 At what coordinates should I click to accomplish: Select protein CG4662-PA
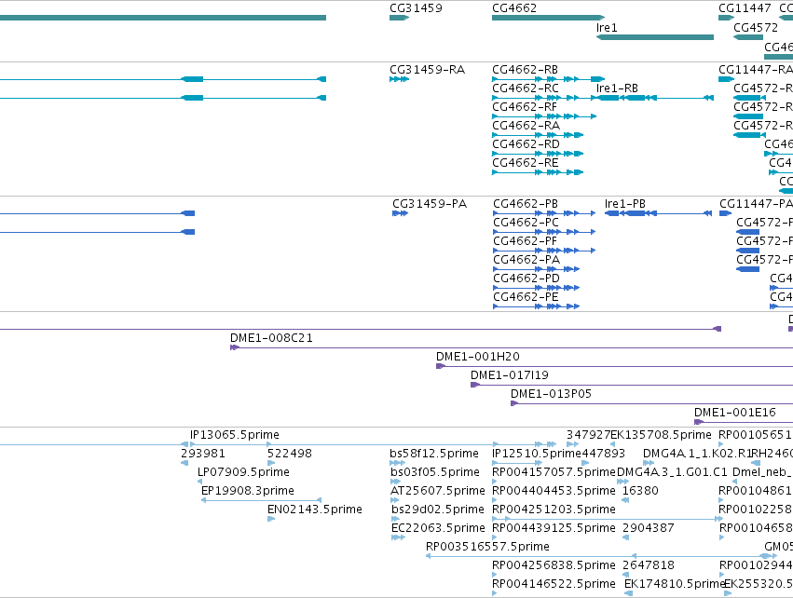tap(526, 260)
